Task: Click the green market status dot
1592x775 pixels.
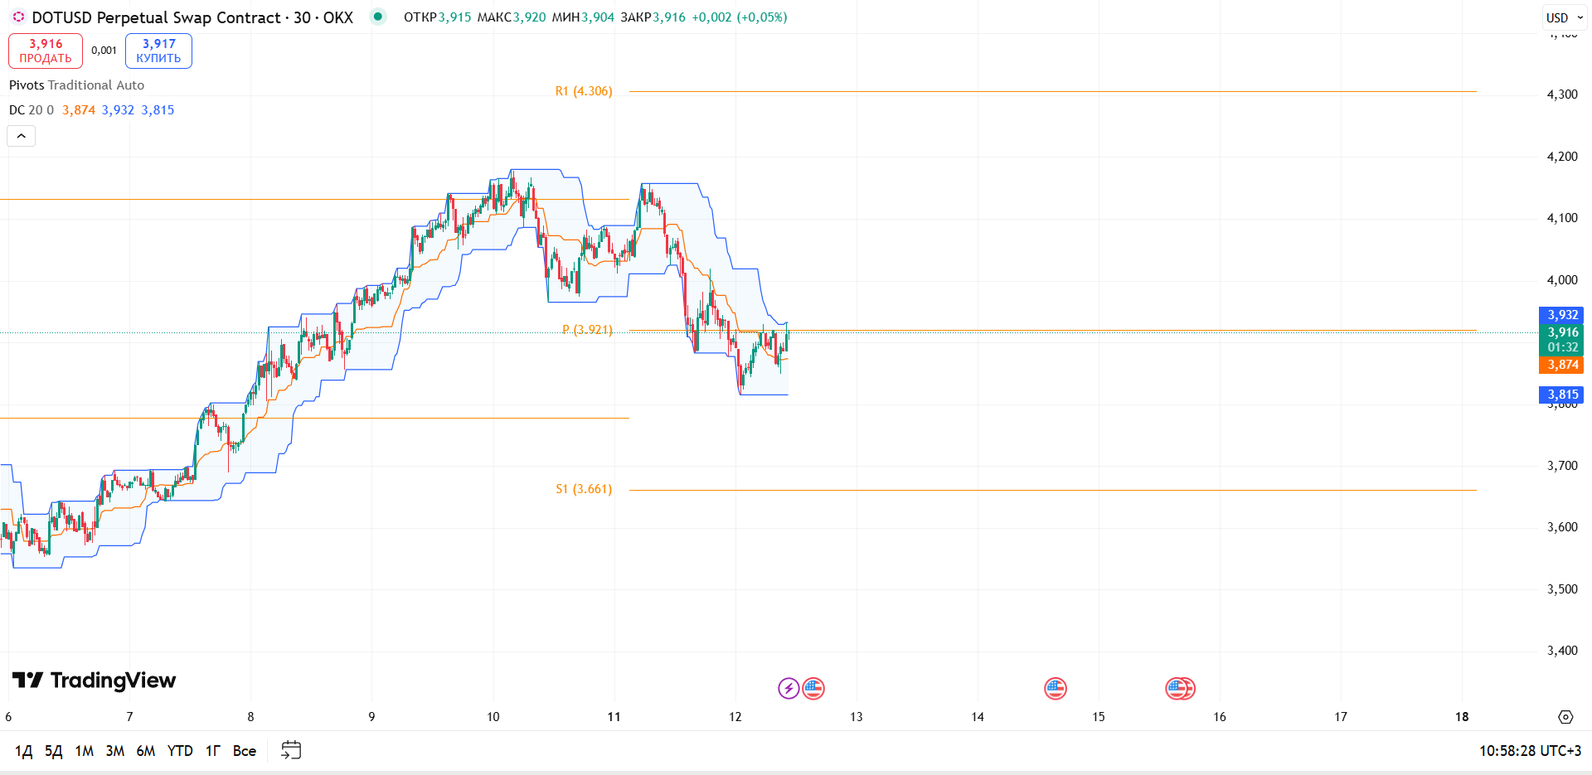Action: point(378,17)
